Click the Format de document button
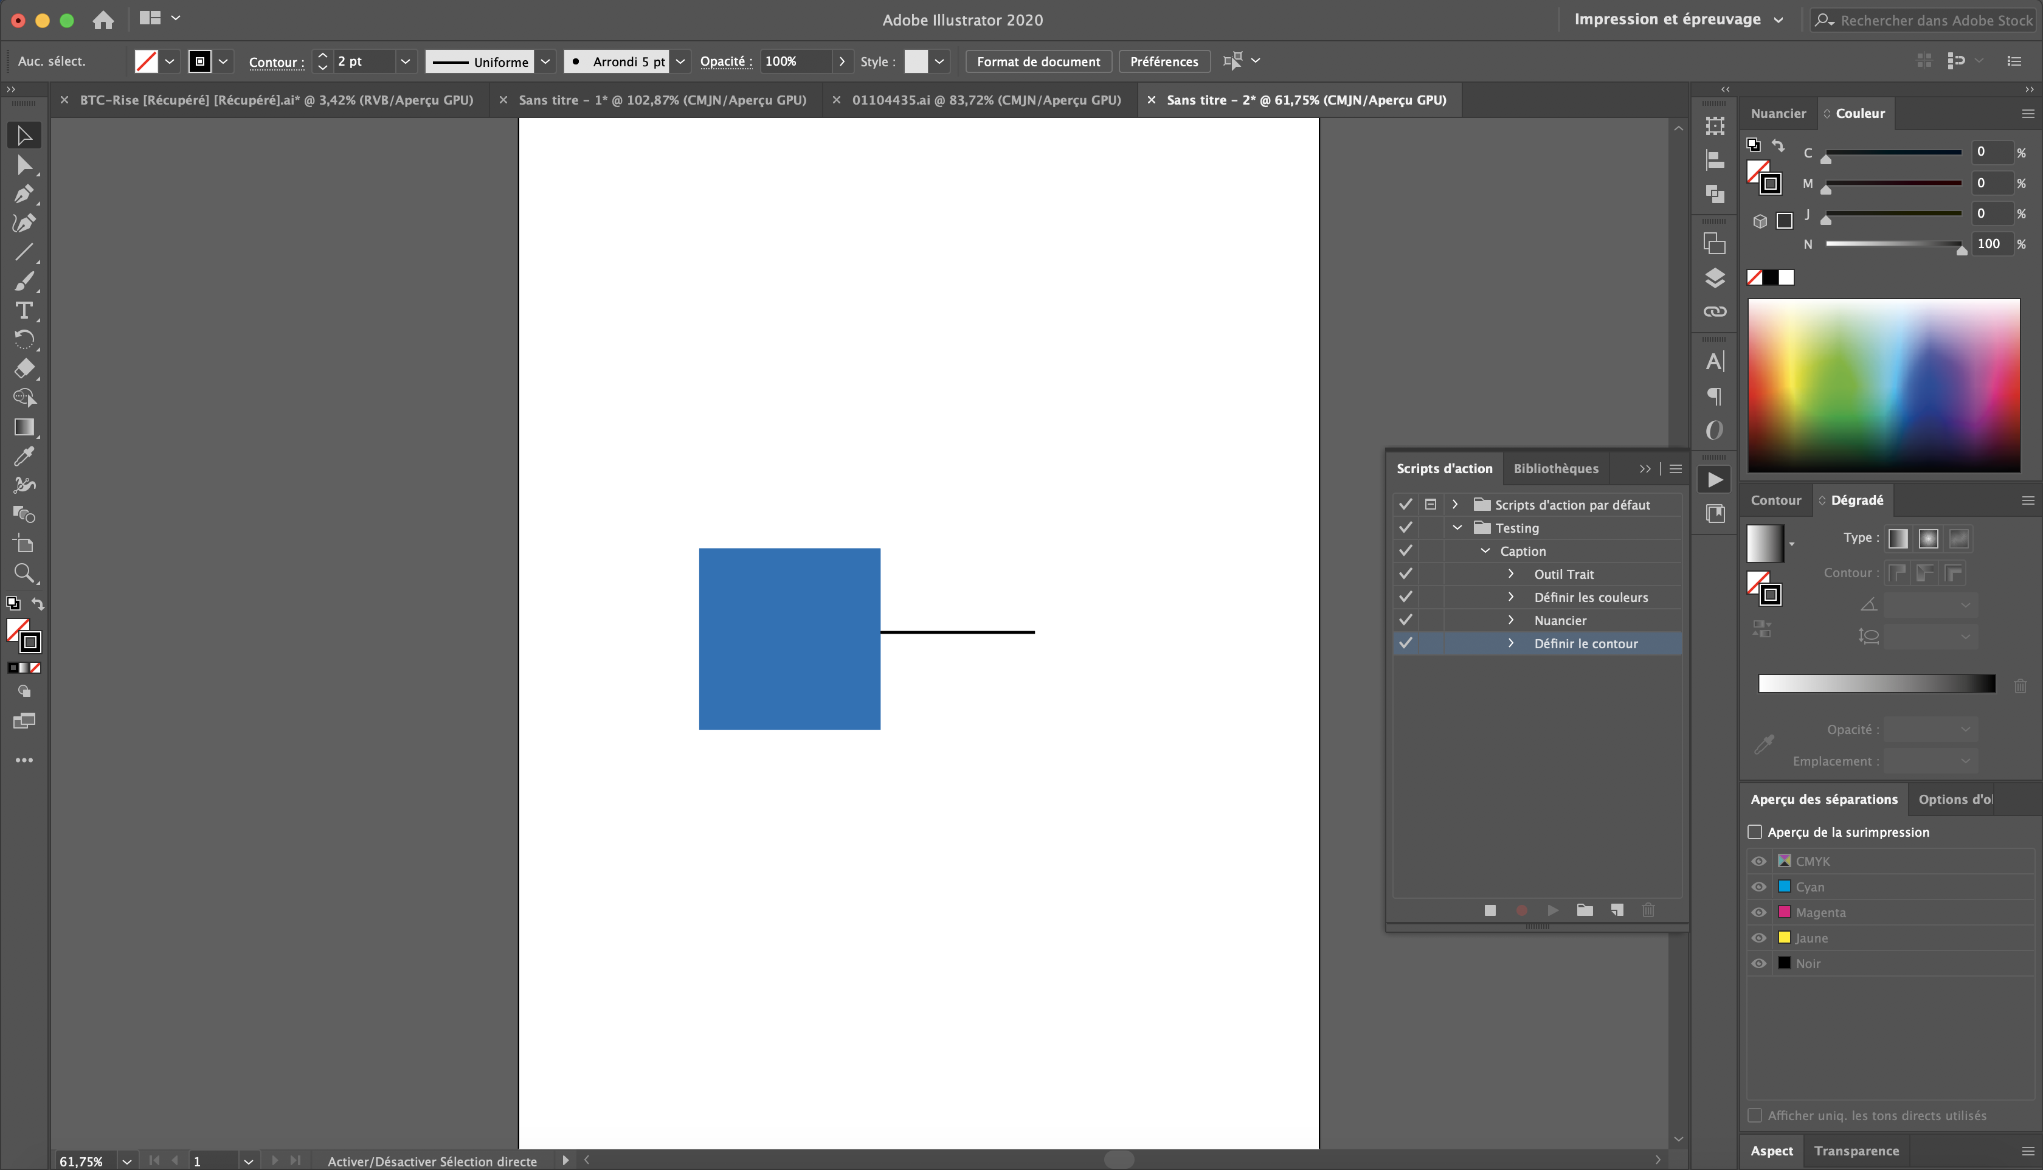This screenshot has height=1170, width=2043. tap(1038, 61)
